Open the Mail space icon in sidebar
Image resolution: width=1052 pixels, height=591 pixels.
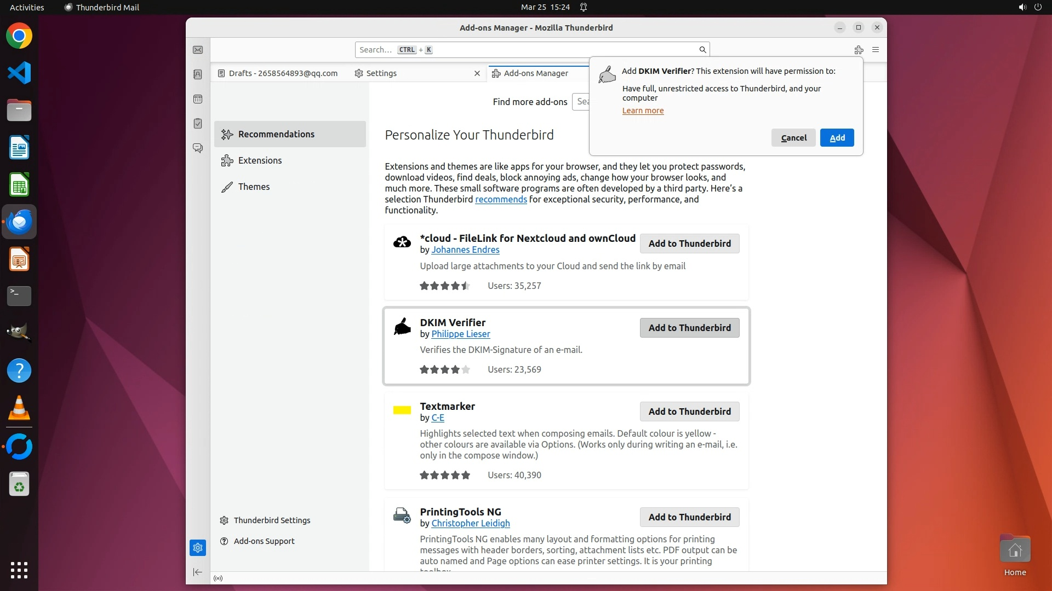pos(198,50)
